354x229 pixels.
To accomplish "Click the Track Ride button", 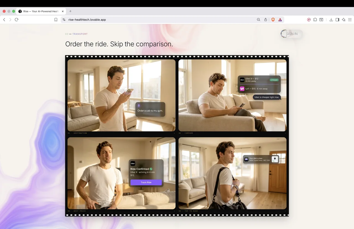I will (146, 182).
